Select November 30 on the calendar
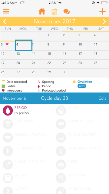Image resolution: width=109 pixels, height=194 pixels. pyautogui.click(x=70, y=73)
